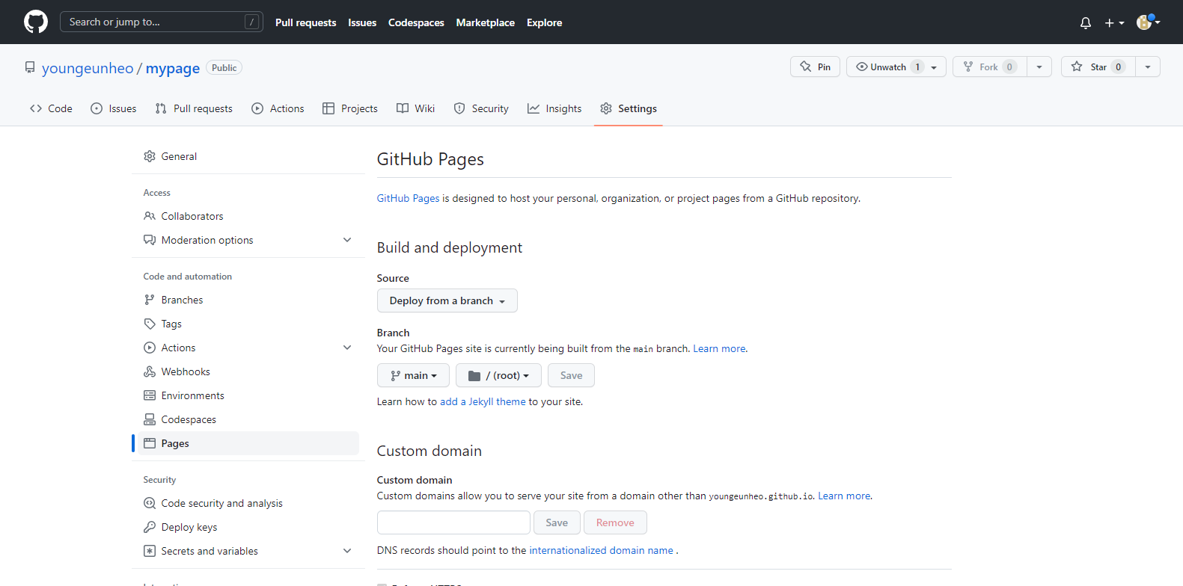Switch to the Issues repository tab
The height and width of the screenshot is (586, 1183).
pyautogui.click(x=114, y=108)
